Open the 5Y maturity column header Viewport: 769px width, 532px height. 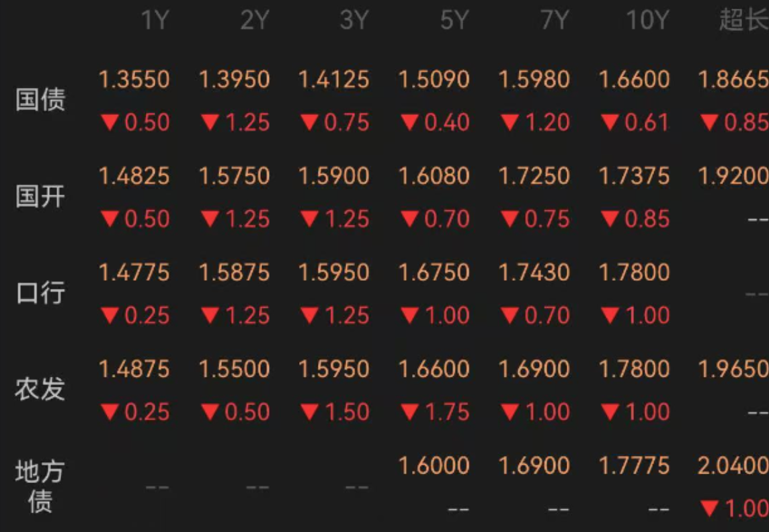tap(454, 21)
